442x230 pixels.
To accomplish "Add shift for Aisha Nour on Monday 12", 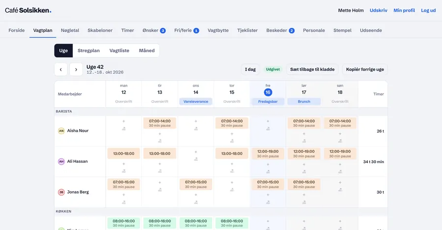I will coord(123,121).
